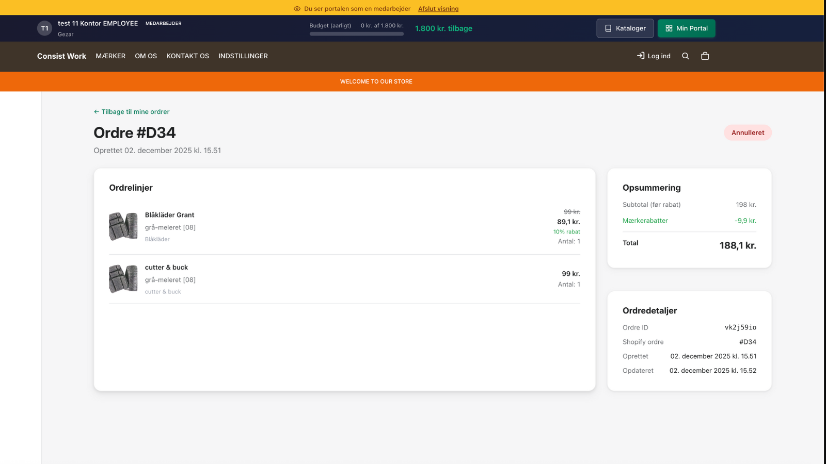Select the OM OS navigation item
The image size is (826, 464).
coord(146,56)
